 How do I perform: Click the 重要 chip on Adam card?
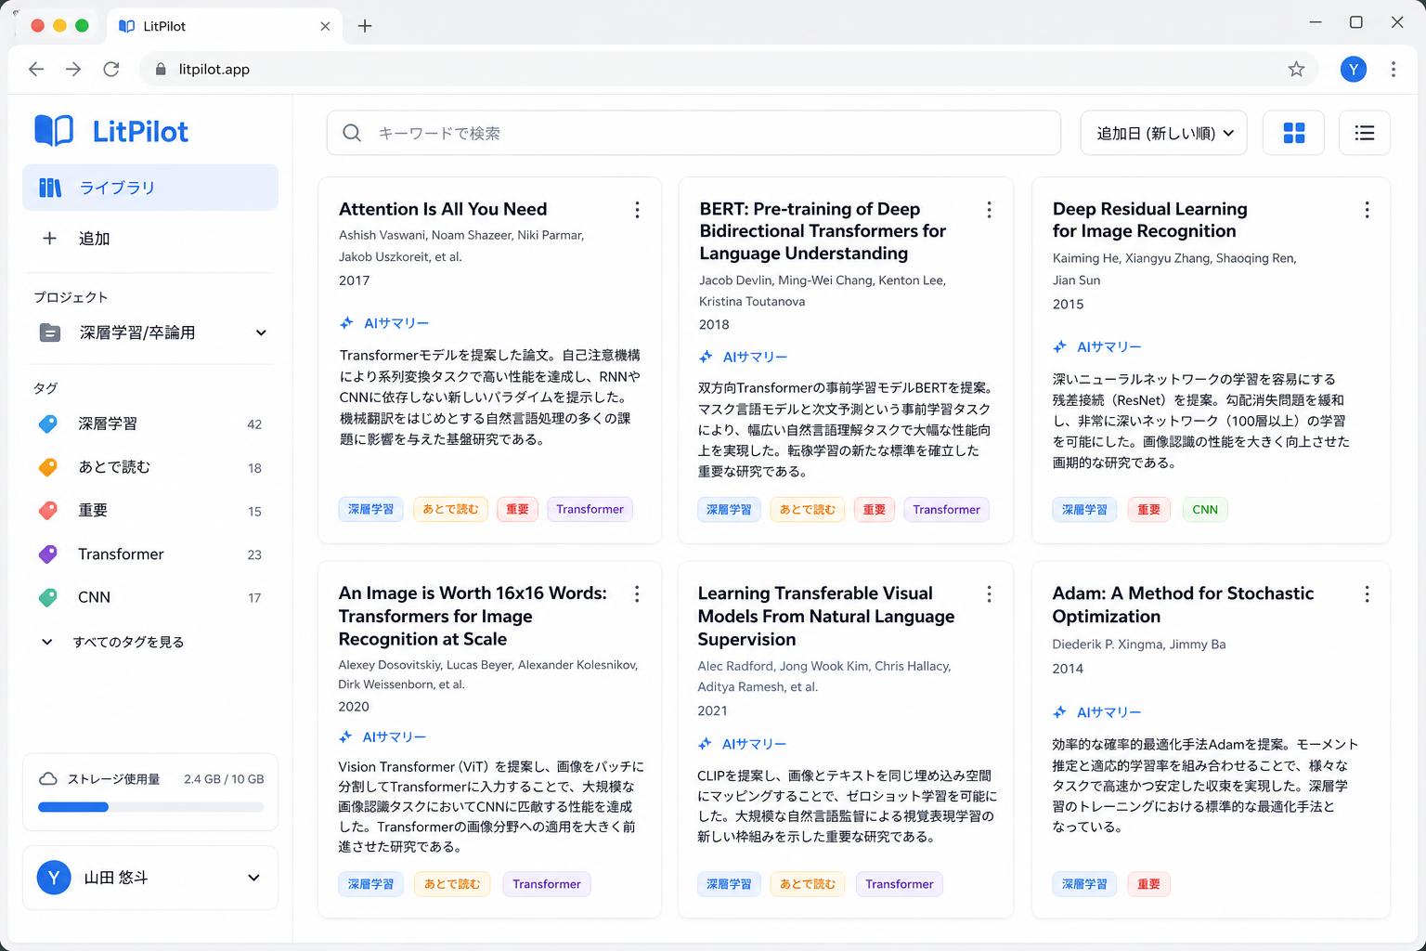click(1148, 884)
